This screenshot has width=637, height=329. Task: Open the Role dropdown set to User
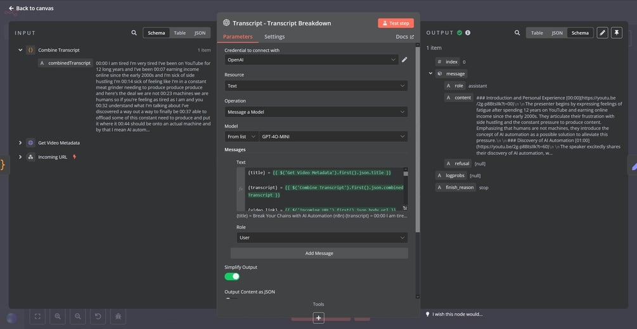point(322,237)
